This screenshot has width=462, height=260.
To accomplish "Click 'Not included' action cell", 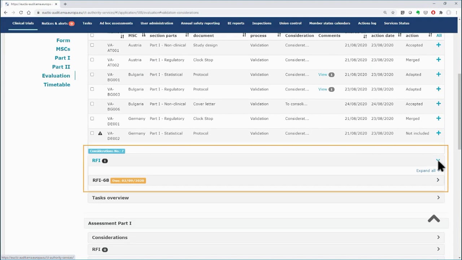I will 417,133.
